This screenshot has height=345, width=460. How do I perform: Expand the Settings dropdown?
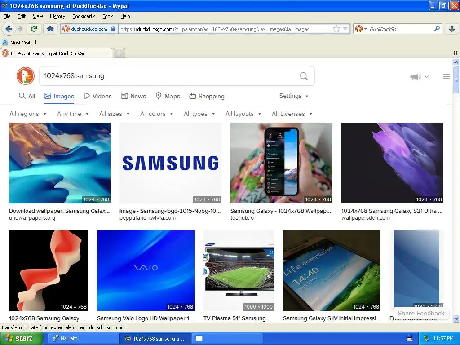coord(294,96)
